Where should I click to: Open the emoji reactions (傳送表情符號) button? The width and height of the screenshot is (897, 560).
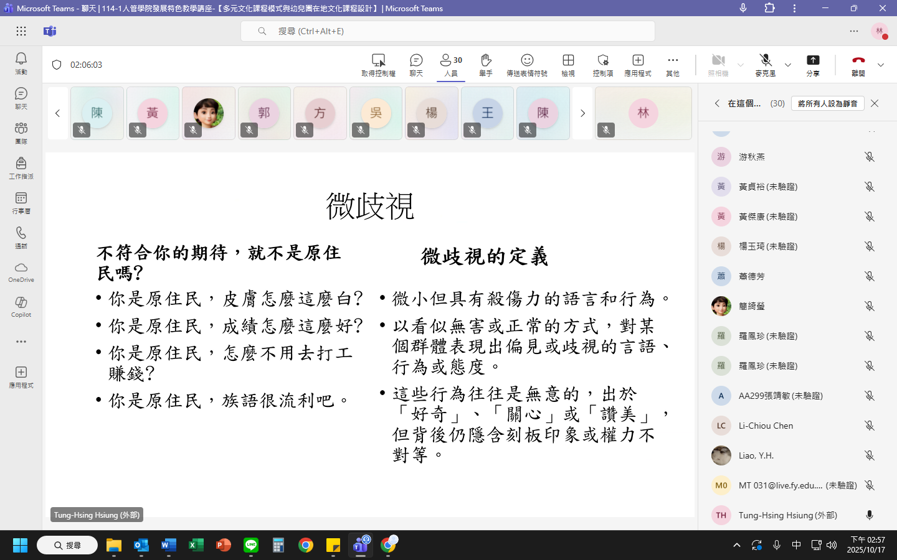(x=526, y=64)
